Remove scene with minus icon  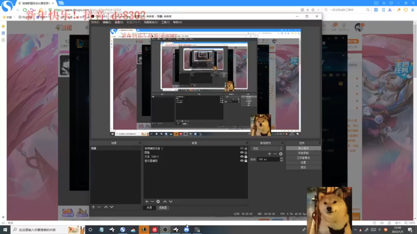pyautogui.click(x=99, y=206)
